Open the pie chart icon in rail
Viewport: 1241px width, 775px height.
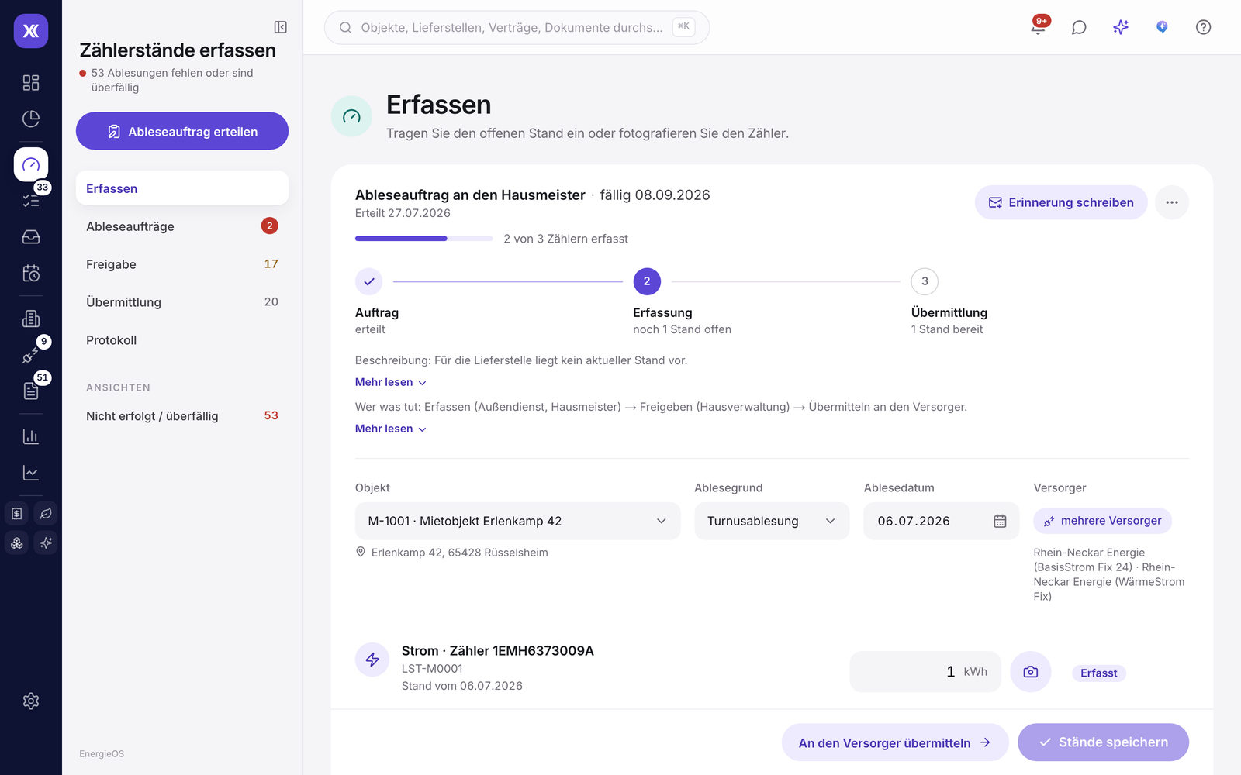click(x=31, y=119)
